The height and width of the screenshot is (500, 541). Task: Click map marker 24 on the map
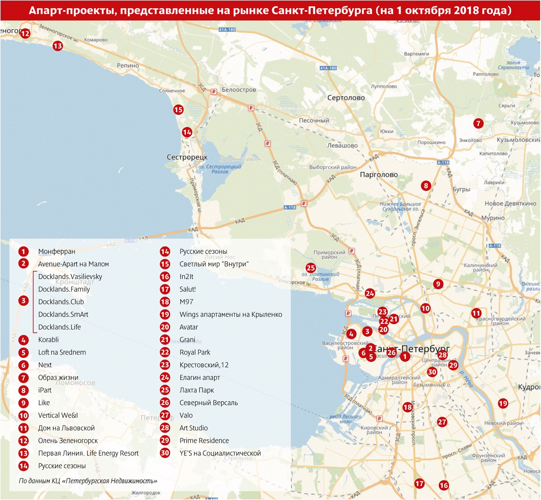pyautogui.click(x=370, y=294)
